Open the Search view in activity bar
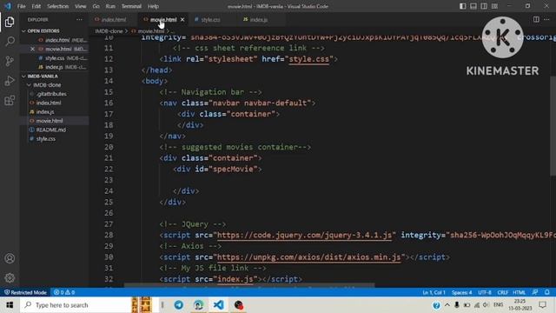 click(x=10, y=42)
